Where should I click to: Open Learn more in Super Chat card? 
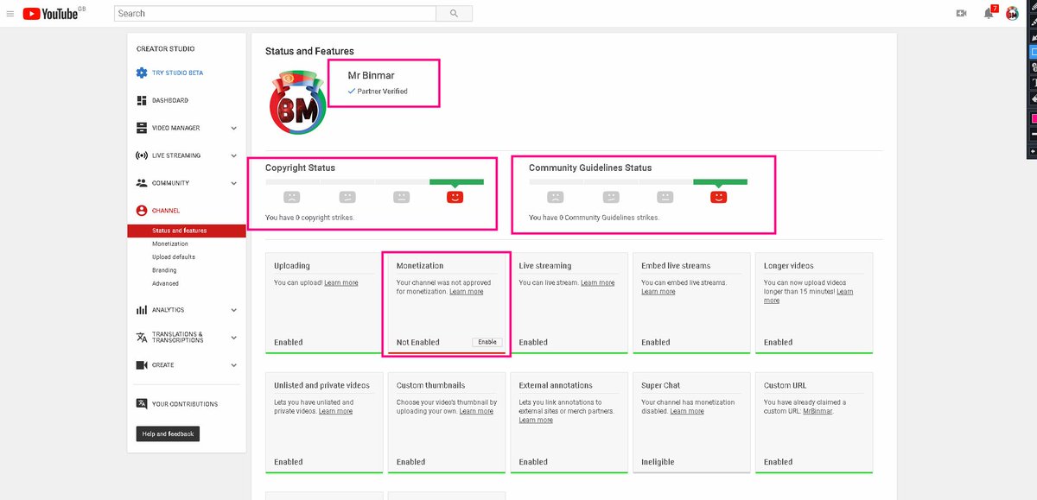687,411
